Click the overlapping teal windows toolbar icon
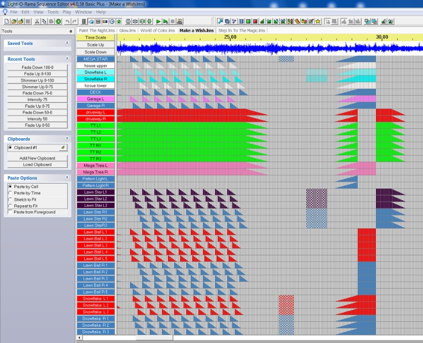 tap(374, 21)
